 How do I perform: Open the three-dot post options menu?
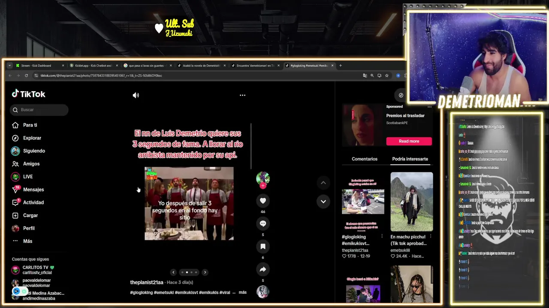point(242,95)
